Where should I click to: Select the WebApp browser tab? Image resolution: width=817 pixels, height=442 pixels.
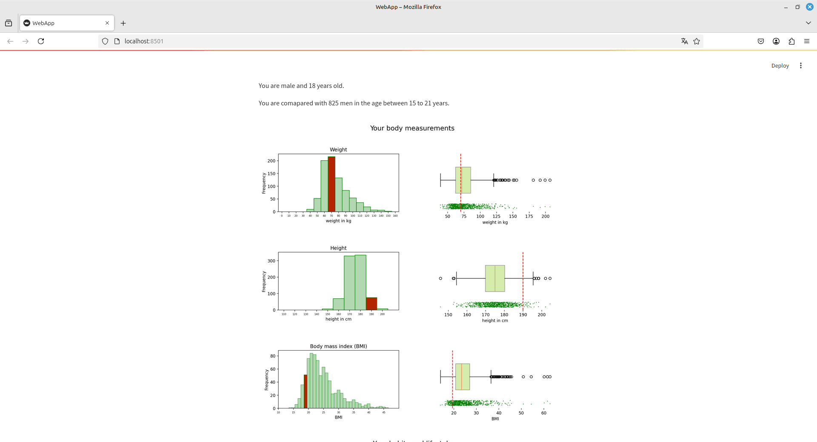pyautogui.click(x=67, y=23)
